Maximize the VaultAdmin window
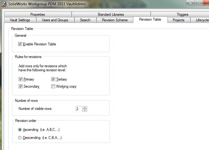Image resolution: width=209 pixels, height=150 pixels. coord(198,3)
